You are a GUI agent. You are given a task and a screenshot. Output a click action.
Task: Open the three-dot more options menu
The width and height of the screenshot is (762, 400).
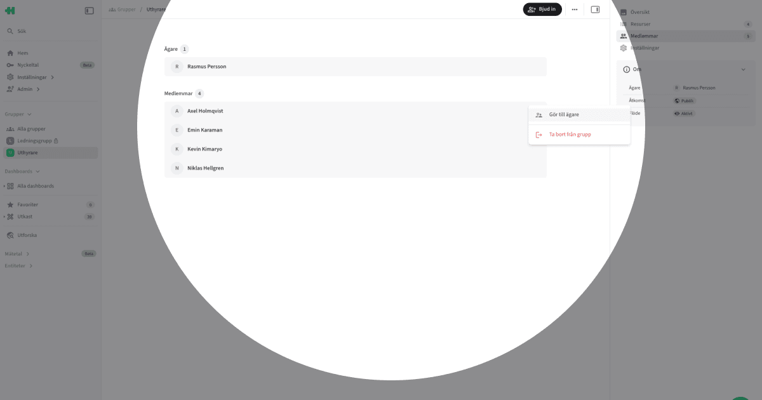[574, 9]
